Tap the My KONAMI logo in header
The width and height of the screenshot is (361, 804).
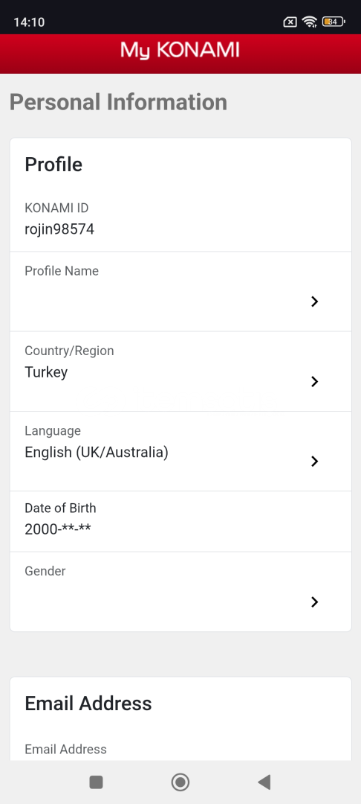tap(180, 51)
